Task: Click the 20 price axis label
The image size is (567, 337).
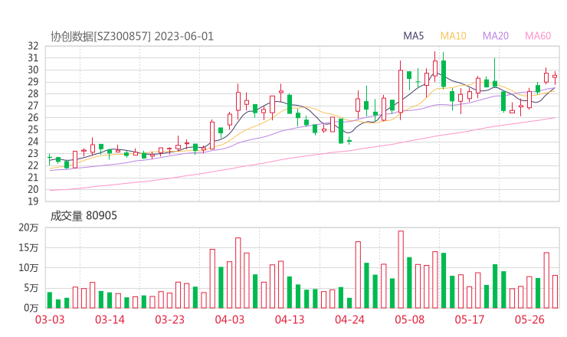Action: [x=33, y=189]
